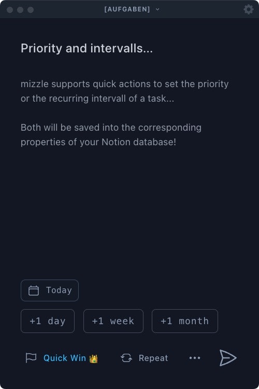259x389 pixels.
Task: Click the calendar icon in the Today button
Action: pos(34,290)
